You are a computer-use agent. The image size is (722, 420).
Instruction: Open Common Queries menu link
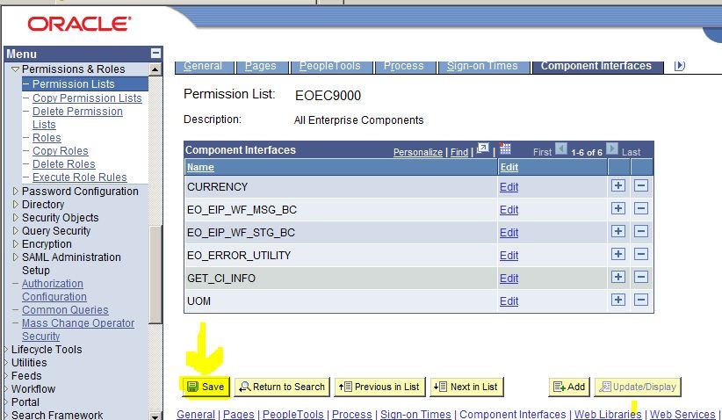(65, 310)
